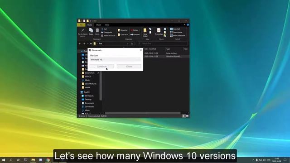Click the taskbar Search icon

pyautogui.click(x=11, y=160)
